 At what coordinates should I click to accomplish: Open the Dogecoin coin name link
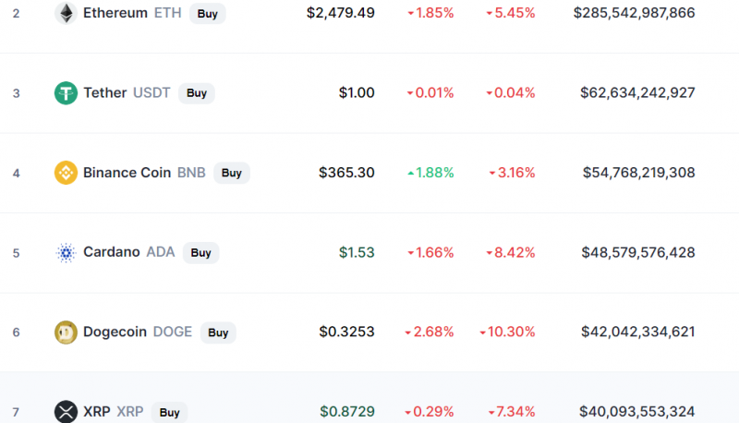tap(115, 332)
